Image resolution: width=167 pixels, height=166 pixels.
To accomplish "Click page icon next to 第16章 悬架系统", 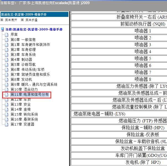I will [x=7, y=120].
